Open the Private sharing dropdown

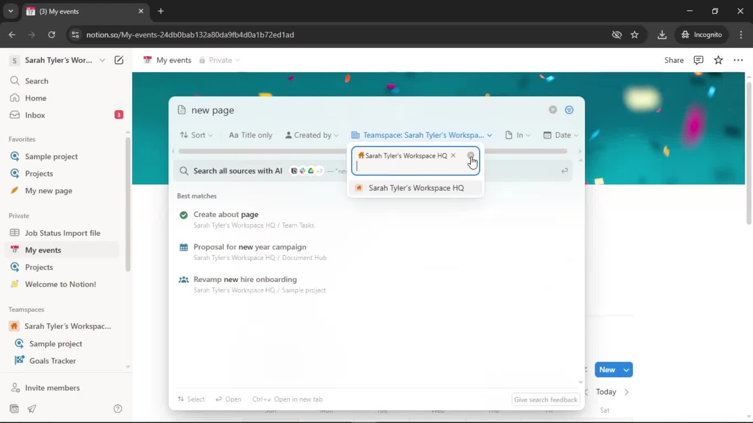[x=220, y=60]
